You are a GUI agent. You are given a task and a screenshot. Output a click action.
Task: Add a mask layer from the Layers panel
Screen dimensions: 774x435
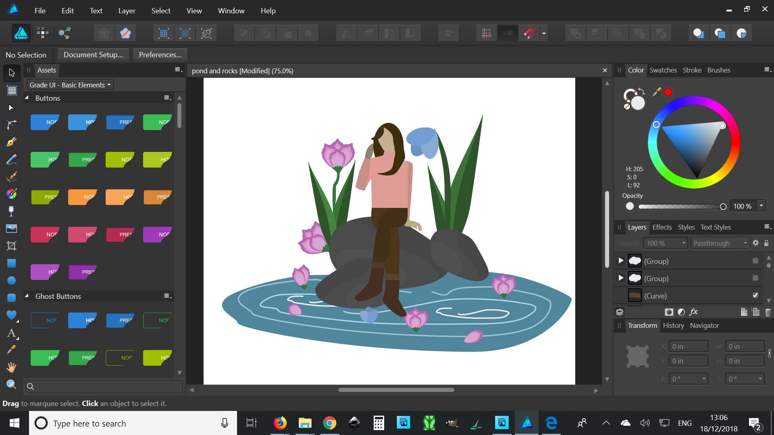coord(669,312)
